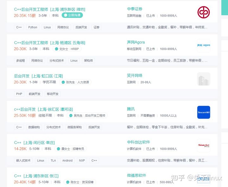This screenshot has height=187, width=228.
Task: Click the 网络协议 tag in 声网Agora listing
Action: point(37,60)
